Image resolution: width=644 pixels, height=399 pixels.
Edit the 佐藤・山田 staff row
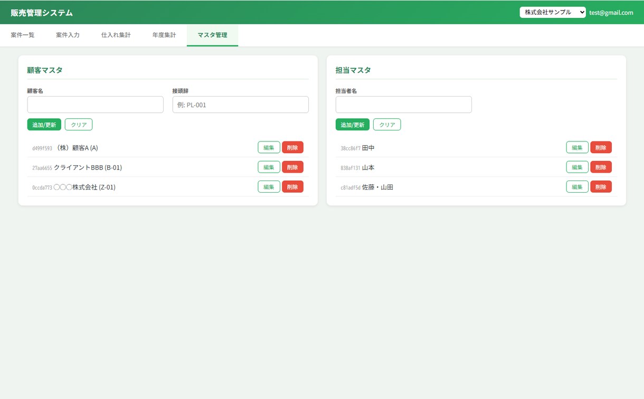(x=577, y=186)
